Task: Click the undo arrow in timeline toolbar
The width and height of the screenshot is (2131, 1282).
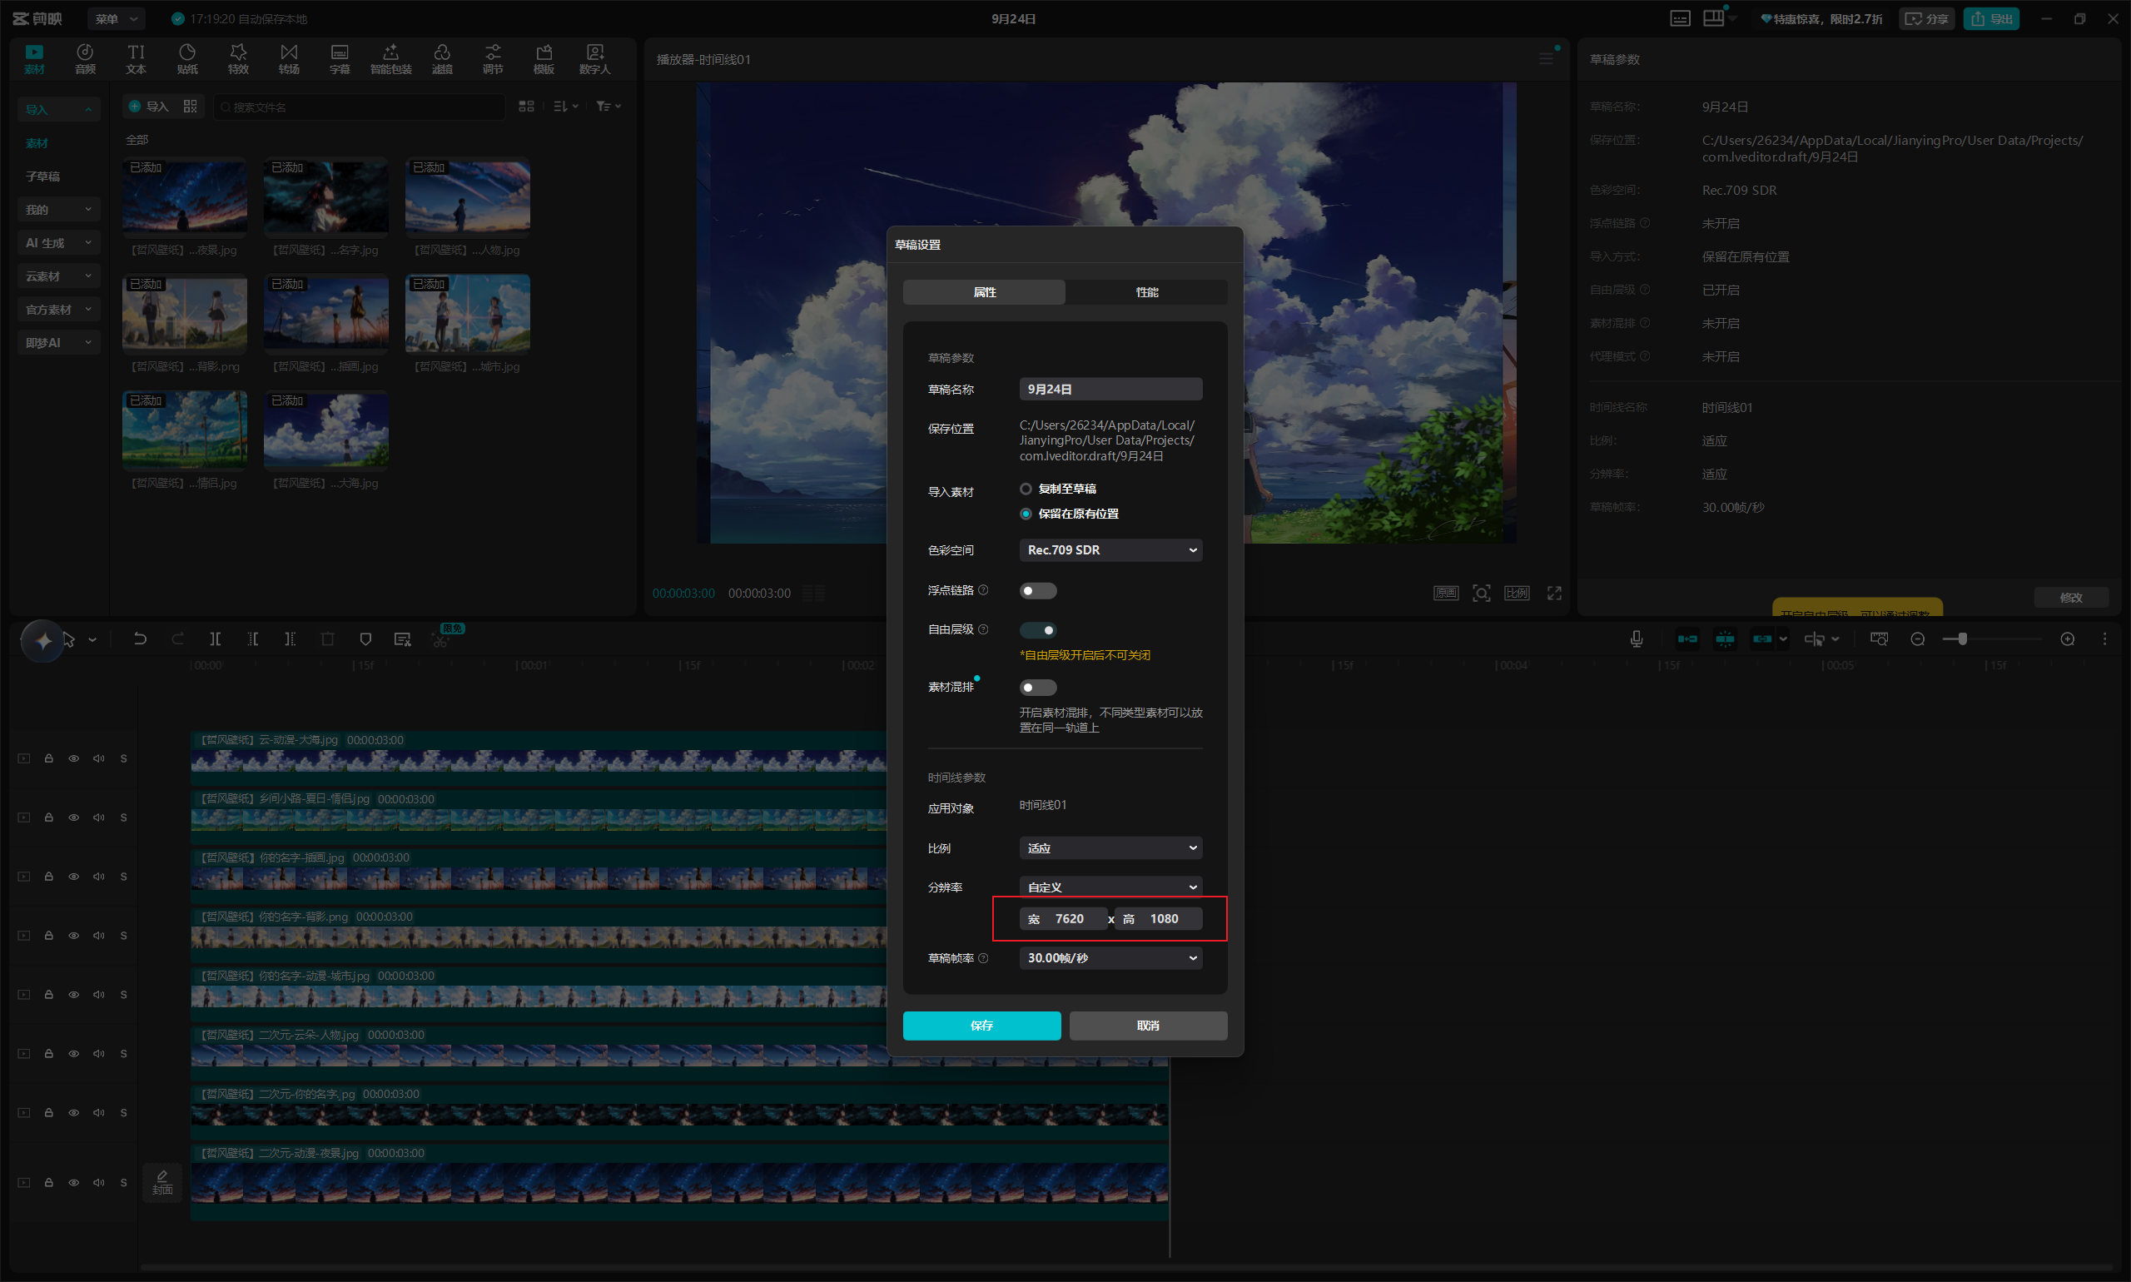Action: click(139, 639)
